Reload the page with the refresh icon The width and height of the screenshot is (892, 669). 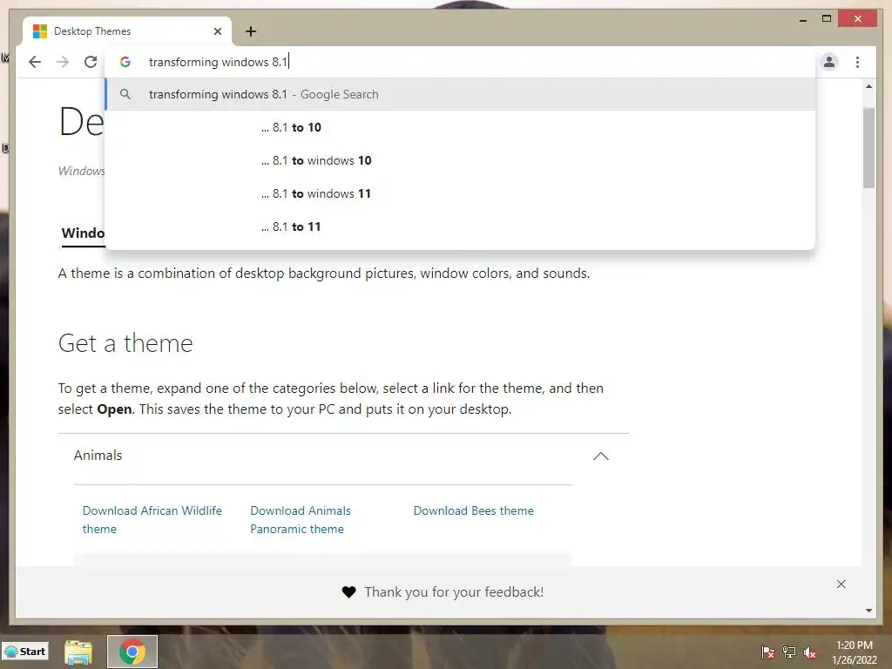(x=91, y=62)
